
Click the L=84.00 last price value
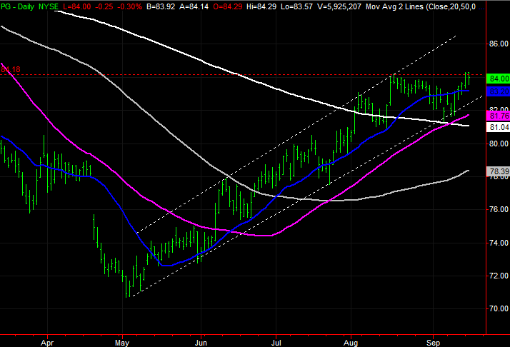77,6
